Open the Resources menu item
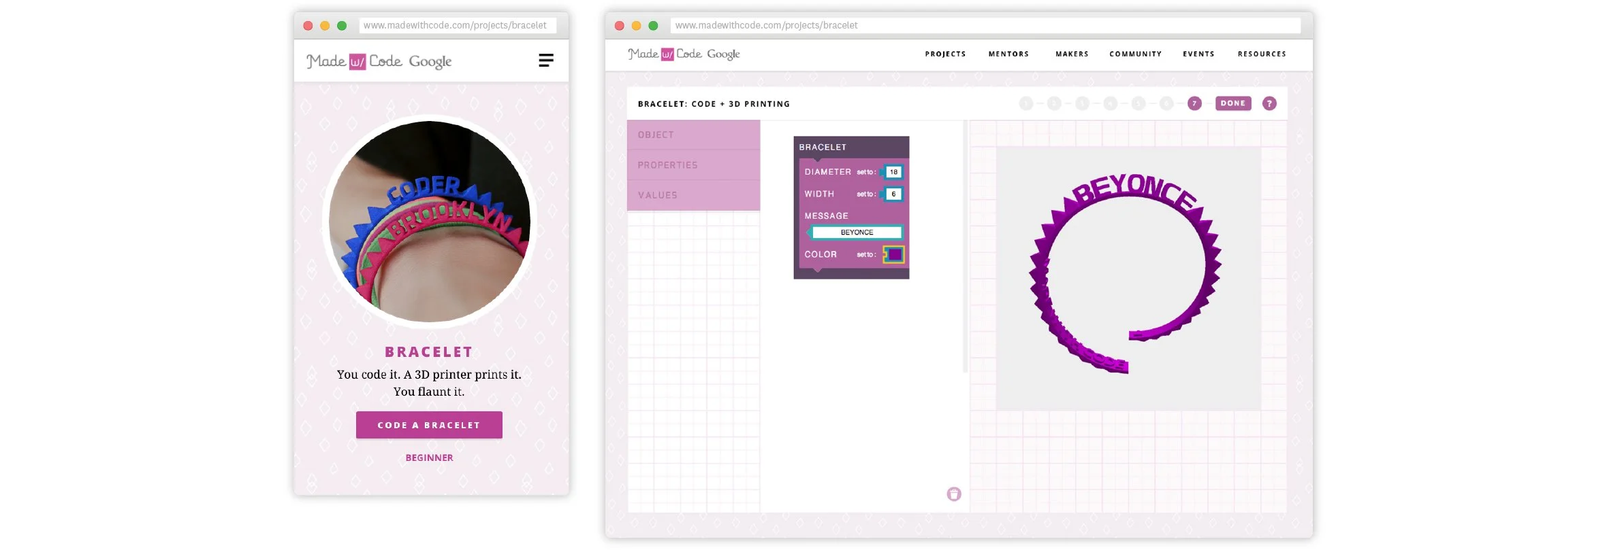1607x550 pixels. coord(1262,54)
